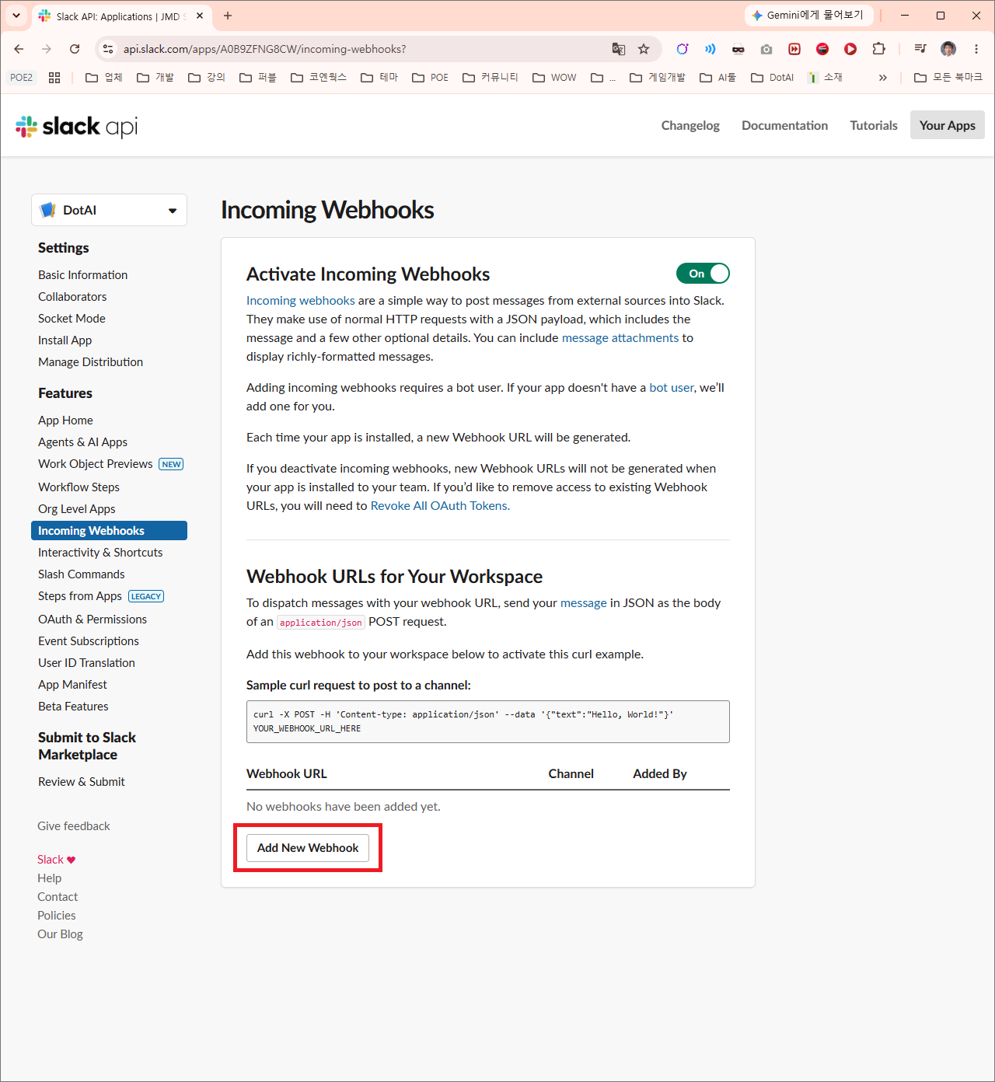
Task: Go back with the browser back arrow
Action: (x=19, y=49)
